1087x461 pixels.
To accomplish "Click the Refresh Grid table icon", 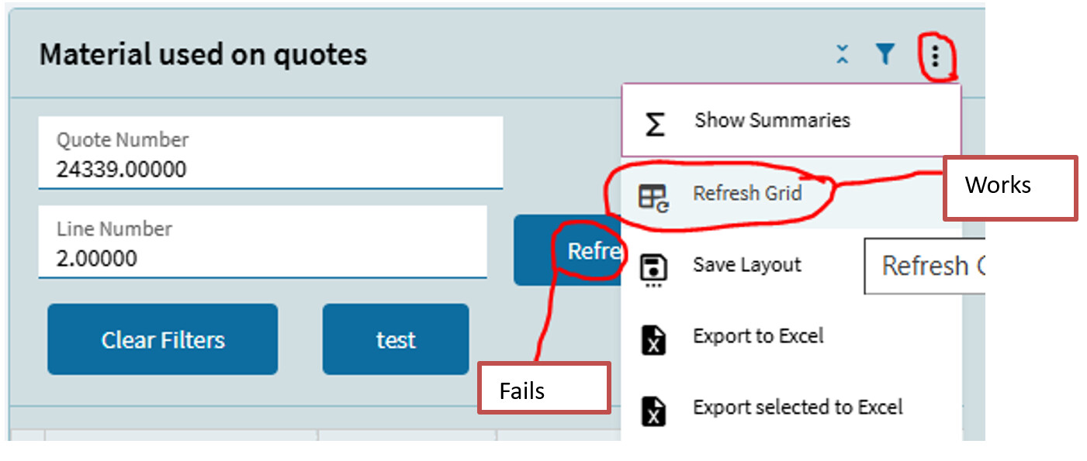I will pos(653,198).
